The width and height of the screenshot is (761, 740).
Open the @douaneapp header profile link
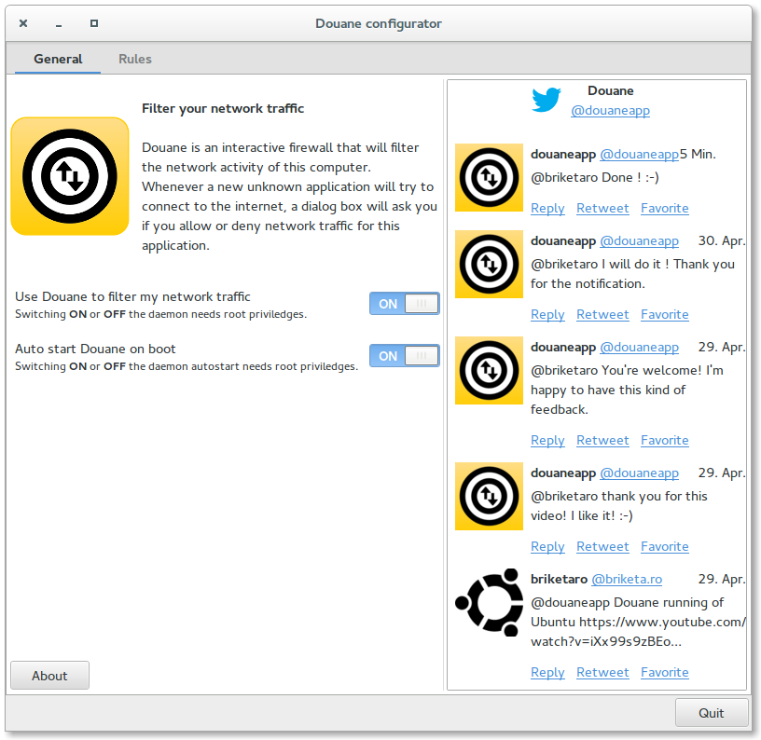[610, 111]
